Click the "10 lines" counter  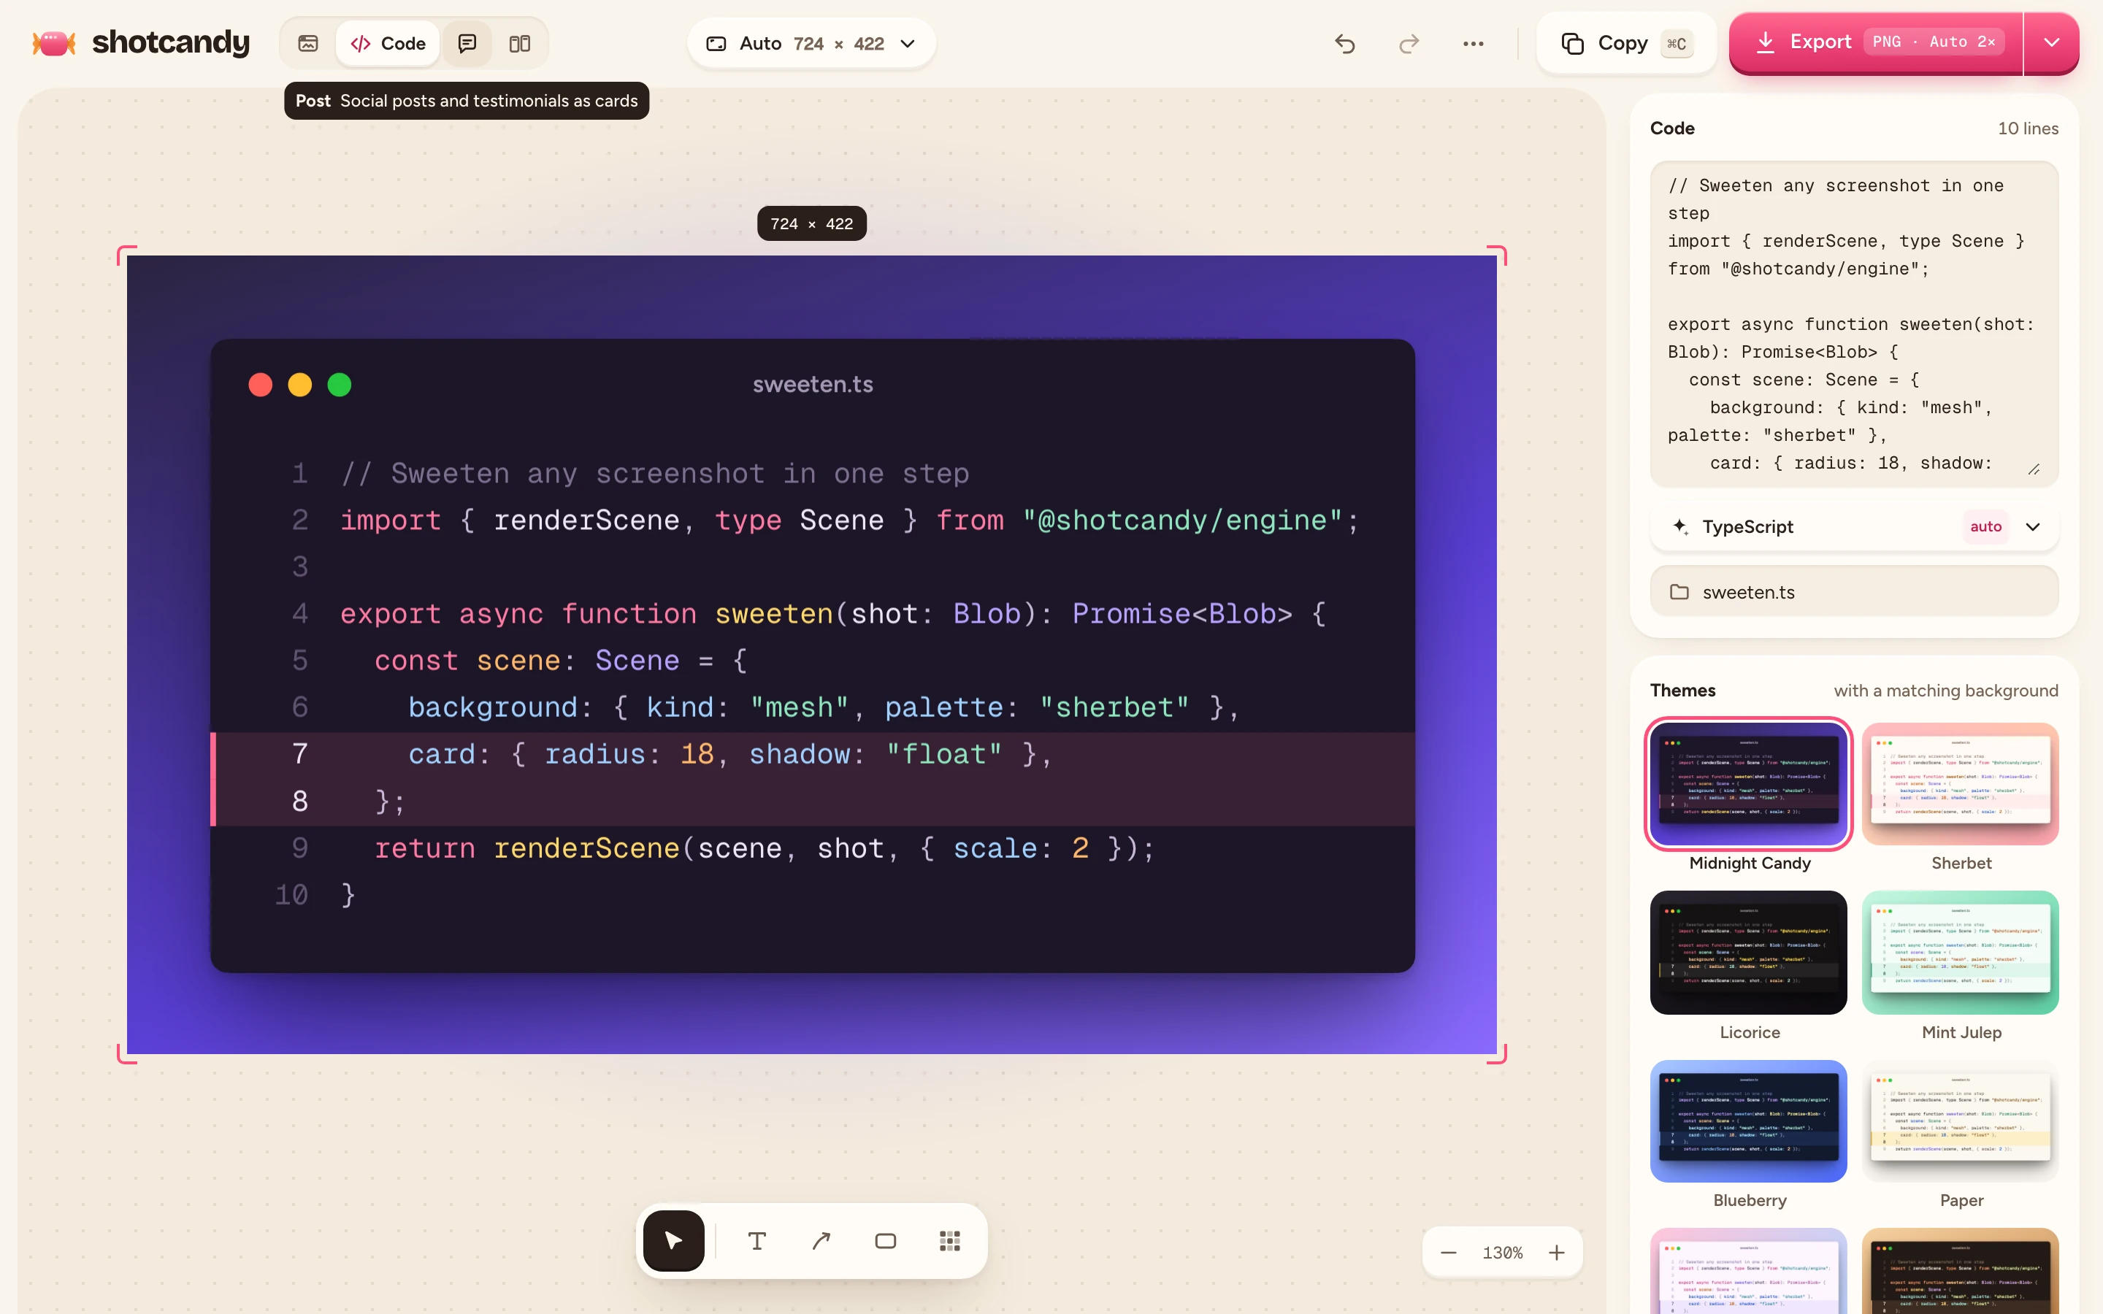click(x=2027, y=128)
